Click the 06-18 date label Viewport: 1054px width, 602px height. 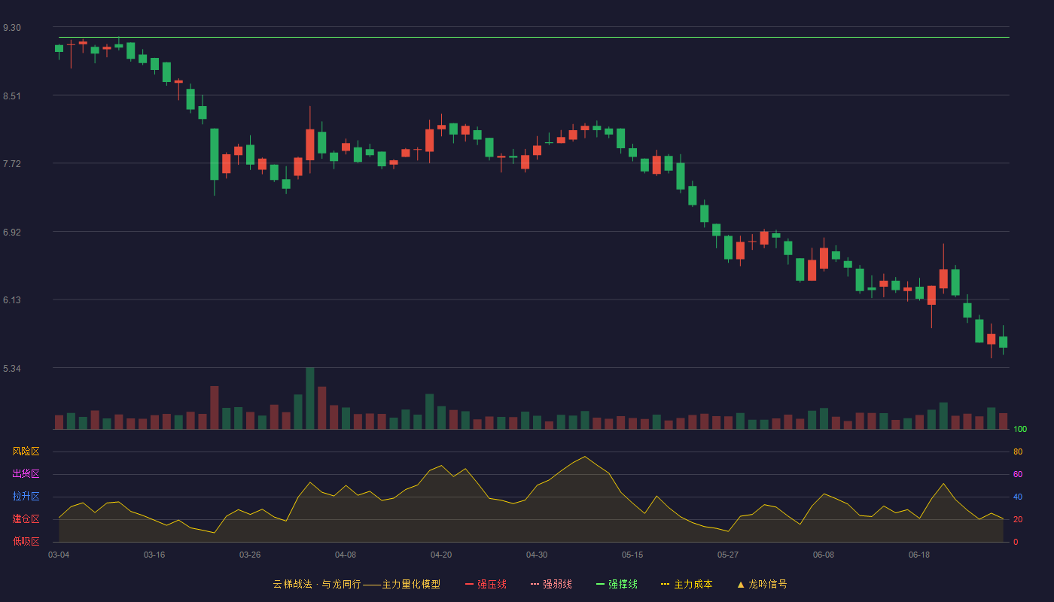click(x=919, y=555)
